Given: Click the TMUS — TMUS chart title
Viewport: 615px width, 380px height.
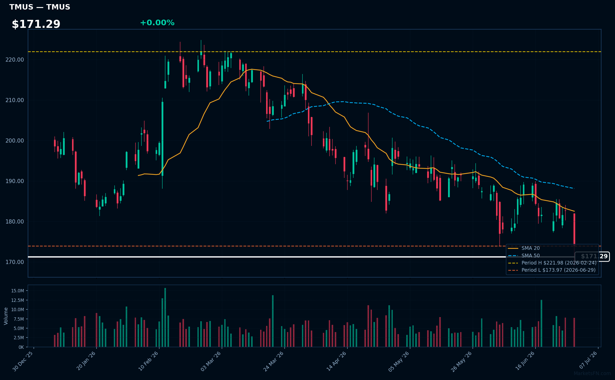Looking at the screenshot, I should pos(40,7).
